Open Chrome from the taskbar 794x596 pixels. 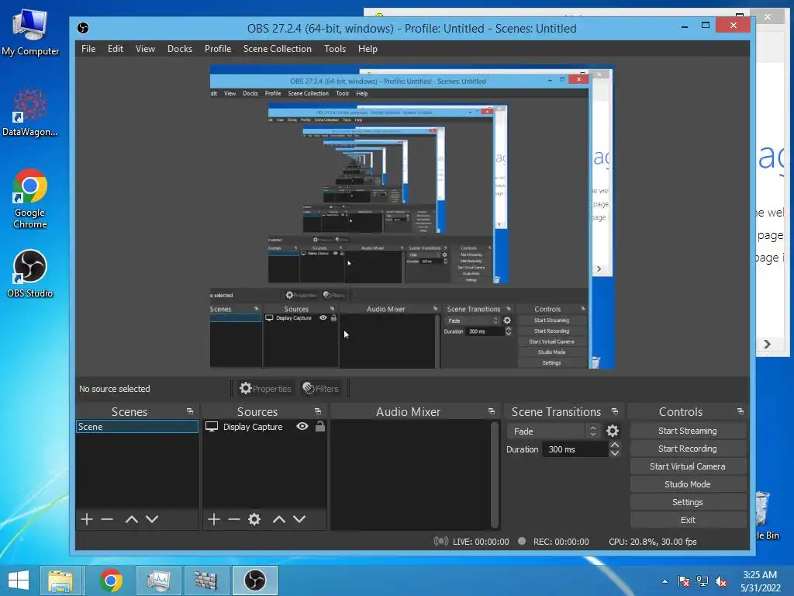[111, 580]
